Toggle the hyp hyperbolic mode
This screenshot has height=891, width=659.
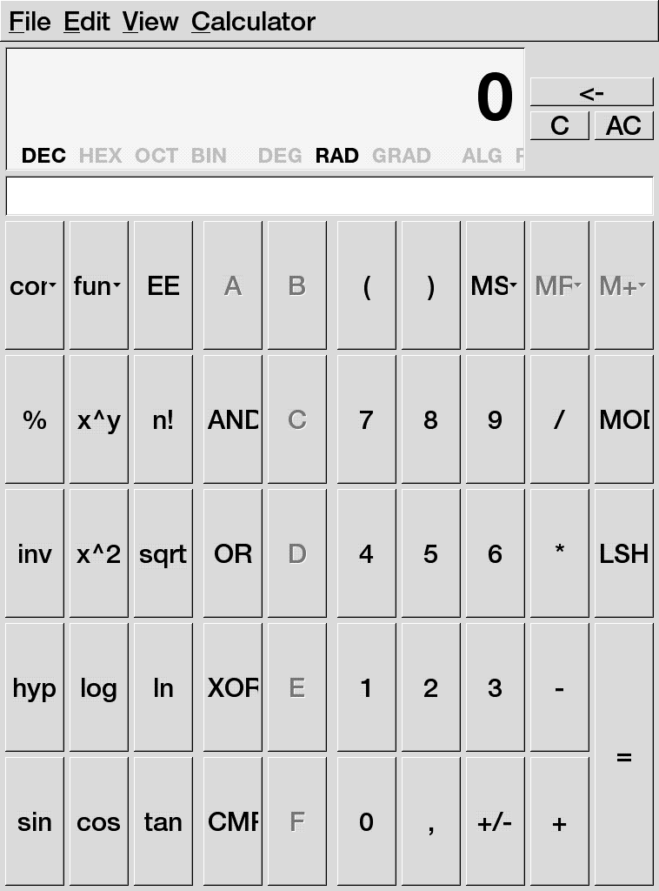(35, 688)
